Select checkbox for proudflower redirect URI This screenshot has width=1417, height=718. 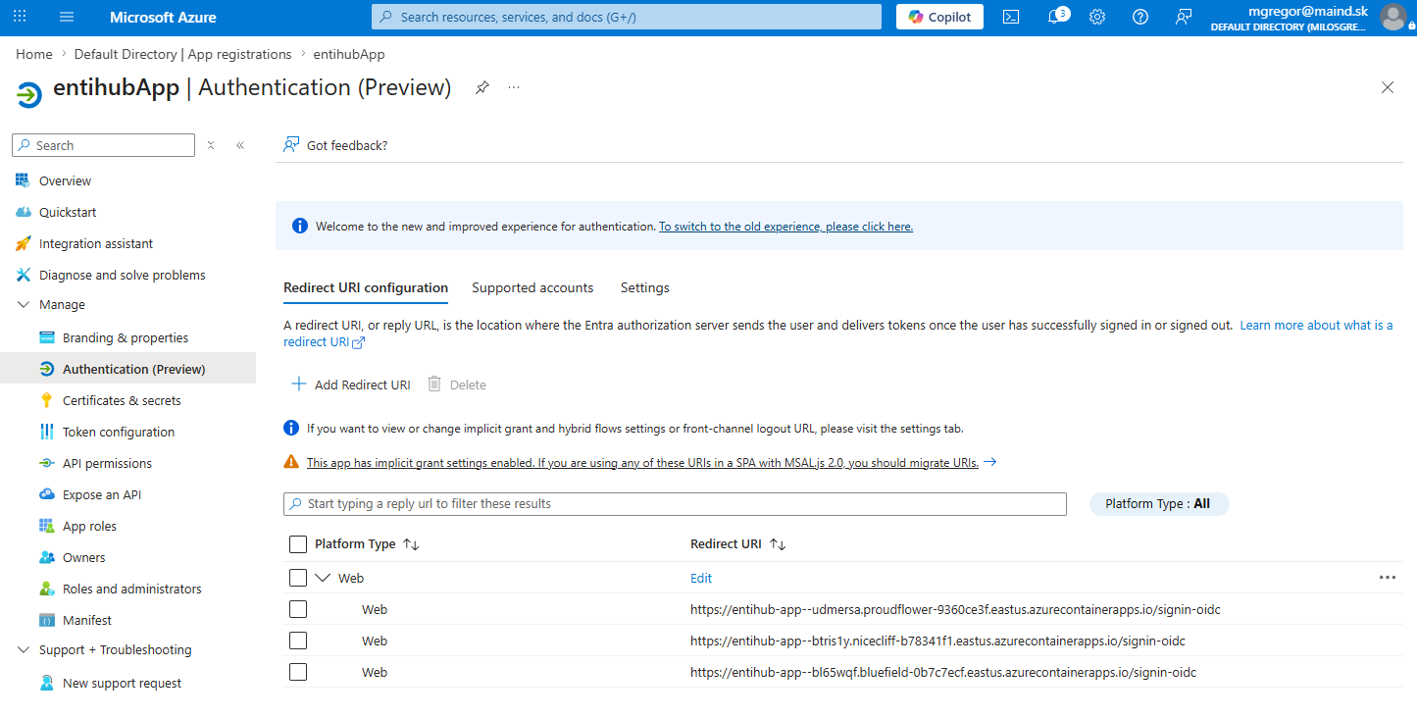pos(298,609)
